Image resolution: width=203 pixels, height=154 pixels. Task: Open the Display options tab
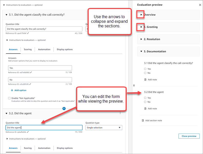(x=65, y=49)
